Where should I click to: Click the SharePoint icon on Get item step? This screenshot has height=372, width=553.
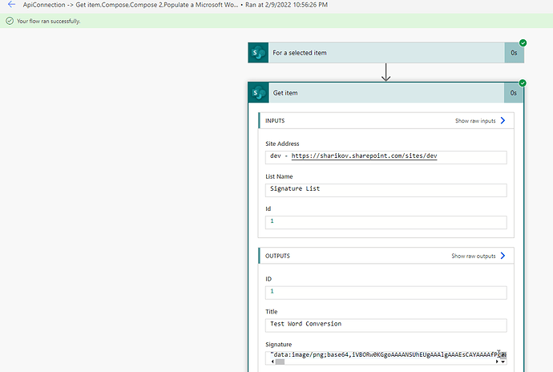click(259, 93)
